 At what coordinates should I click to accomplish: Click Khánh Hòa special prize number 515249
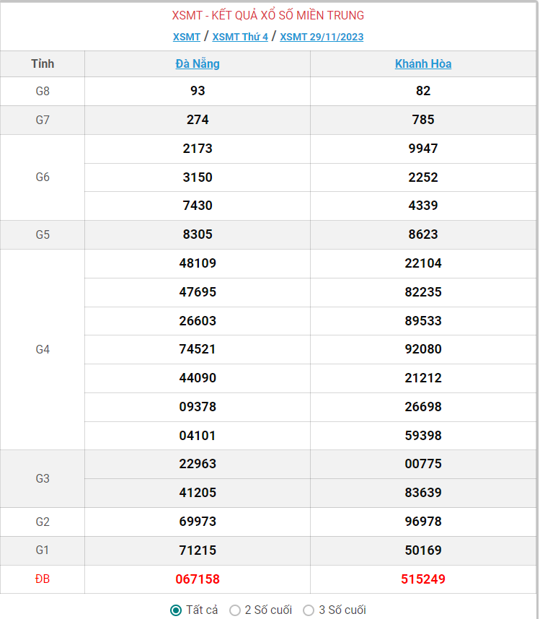point(423,579)
